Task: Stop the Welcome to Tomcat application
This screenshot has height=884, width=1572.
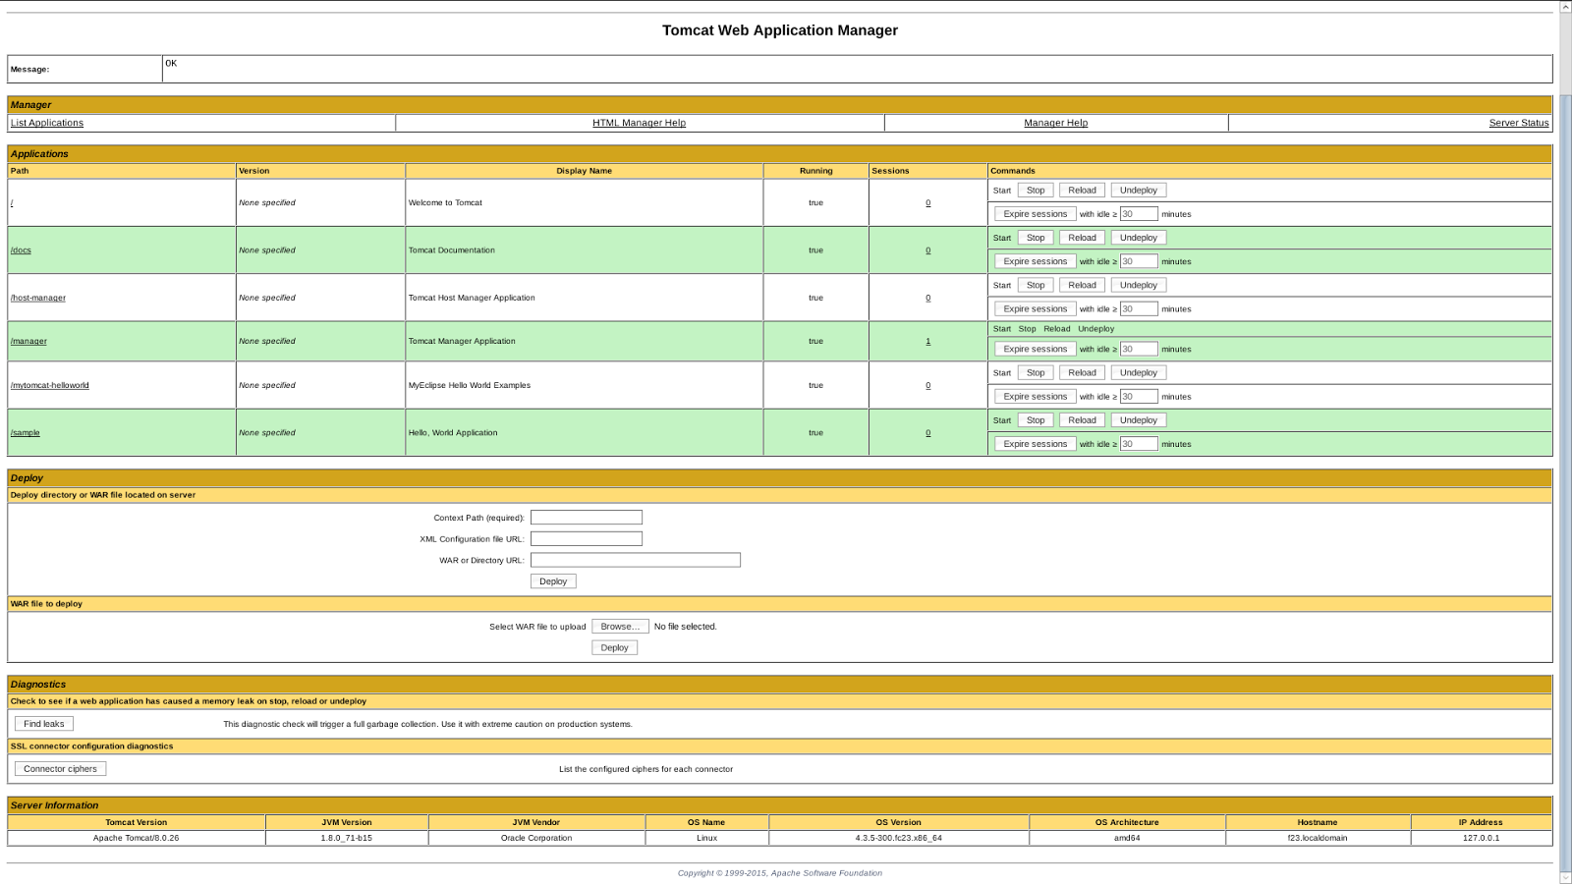Action: click(x=1036, y=191)
